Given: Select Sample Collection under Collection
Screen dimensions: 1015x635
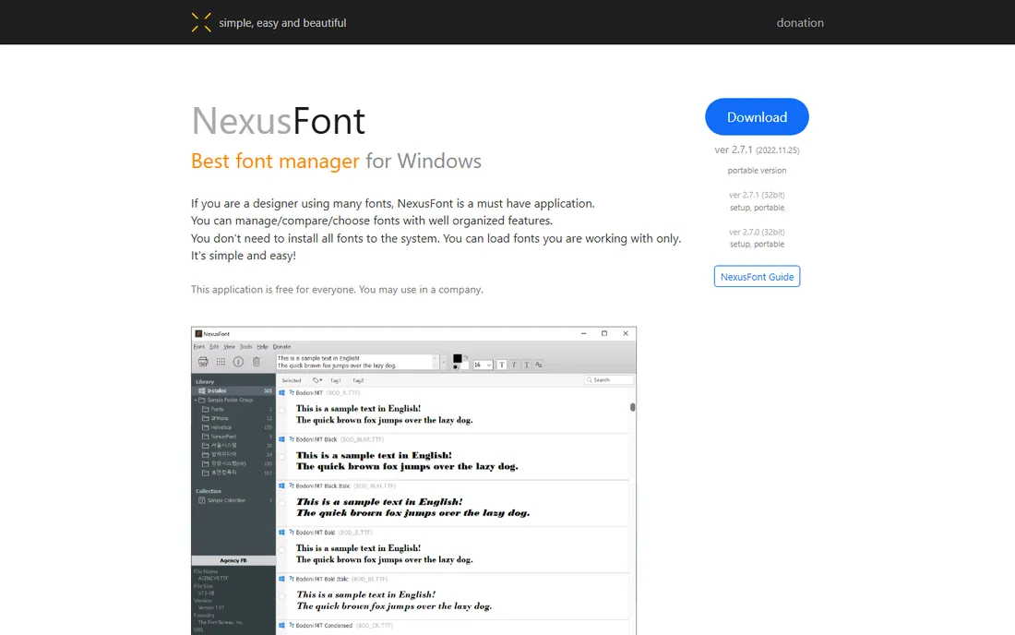Looking at the screenshot, I should [x=233, y=500].
